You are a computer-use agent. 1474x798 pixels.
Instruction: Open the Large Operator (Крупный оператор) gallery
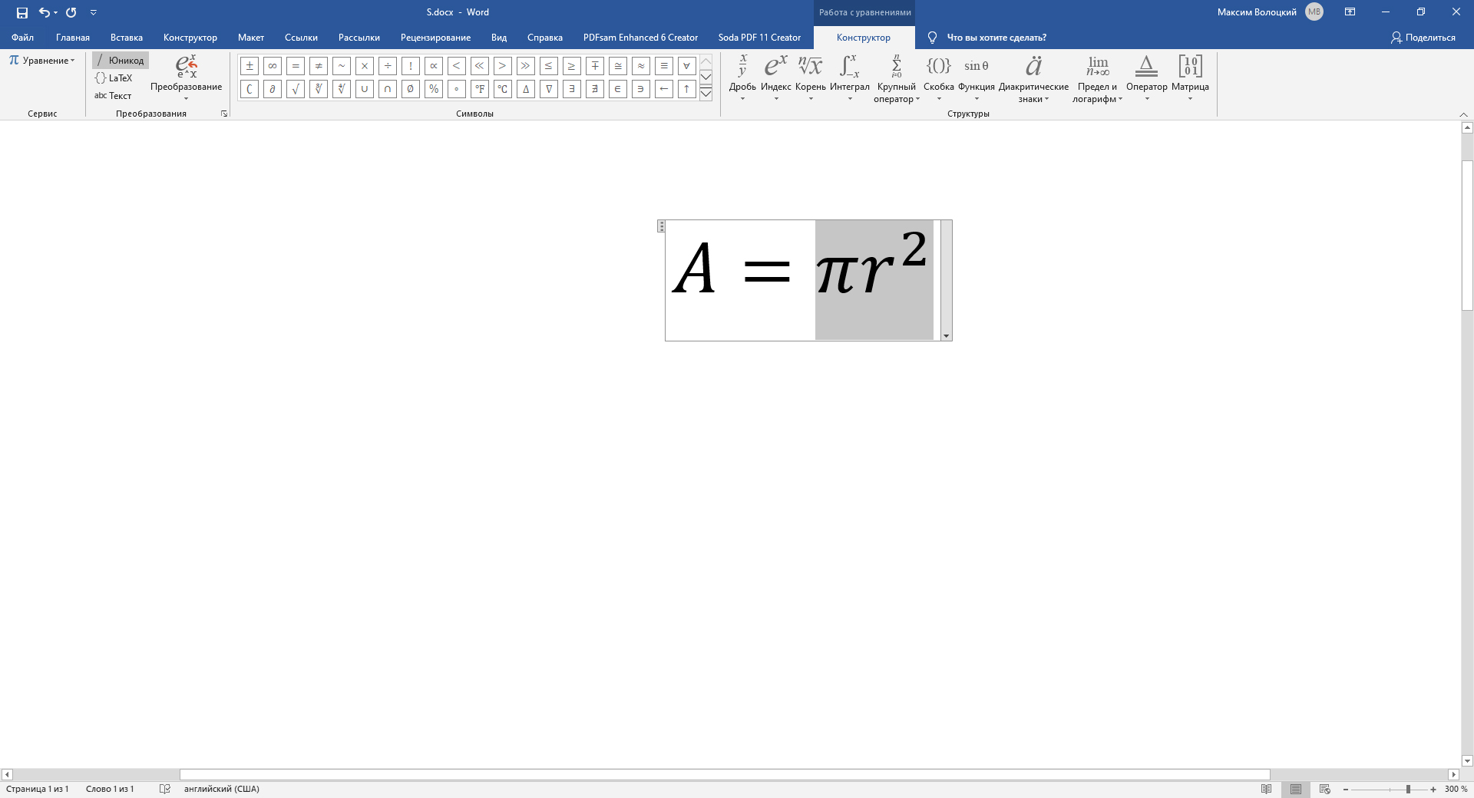(896, 77)
